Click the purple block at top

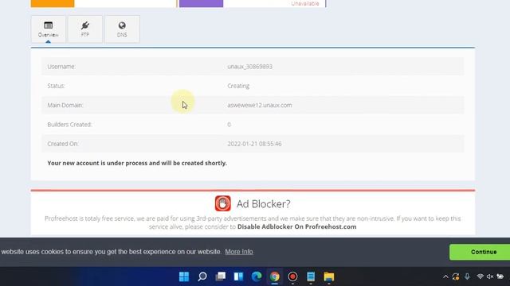(x=202, y=3)
